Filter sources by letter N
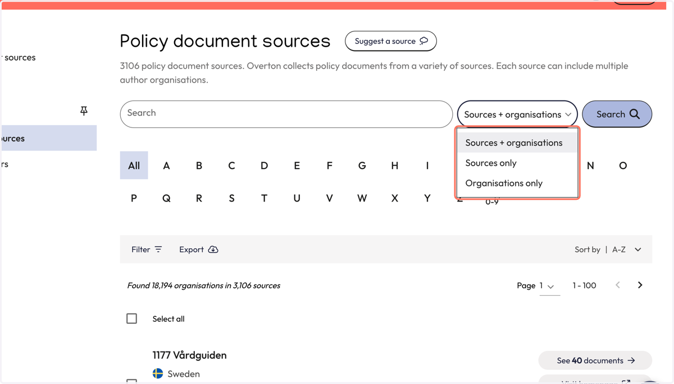Screen dimensions: 674x384 [590, 165]
